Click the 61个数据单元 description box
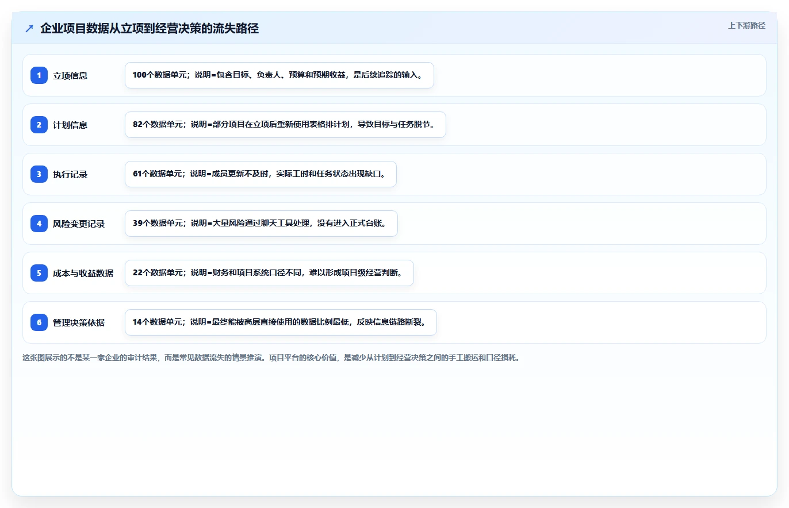This screenshot has width=789, height=508. [261, 174]
